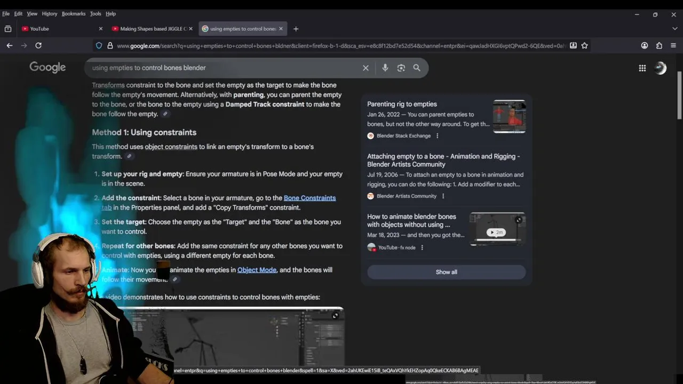Open Firefox View tab list icon
683x384 pixels.
click(x=8, y=29)
